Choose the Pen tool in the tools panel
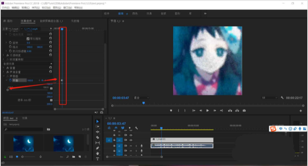The height and width of the screenshot is (166, 308). (x=98, y=148)
